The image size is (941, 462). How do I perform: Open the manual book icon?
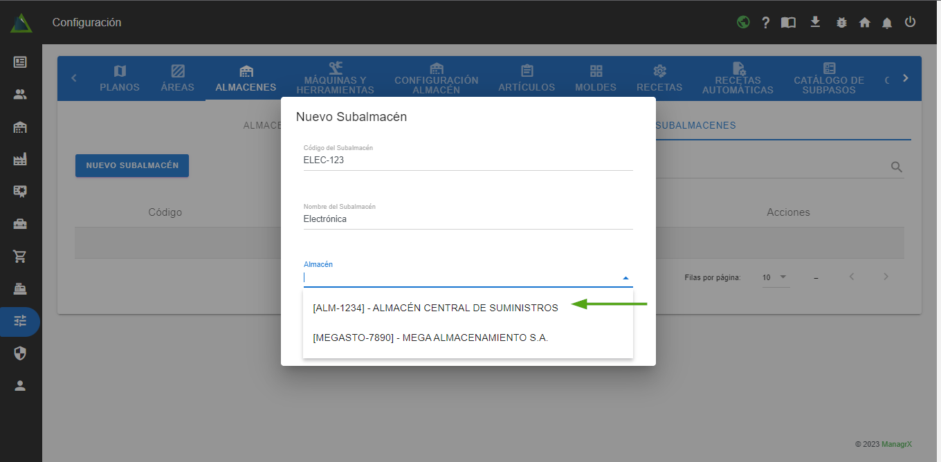click(788, 22)
